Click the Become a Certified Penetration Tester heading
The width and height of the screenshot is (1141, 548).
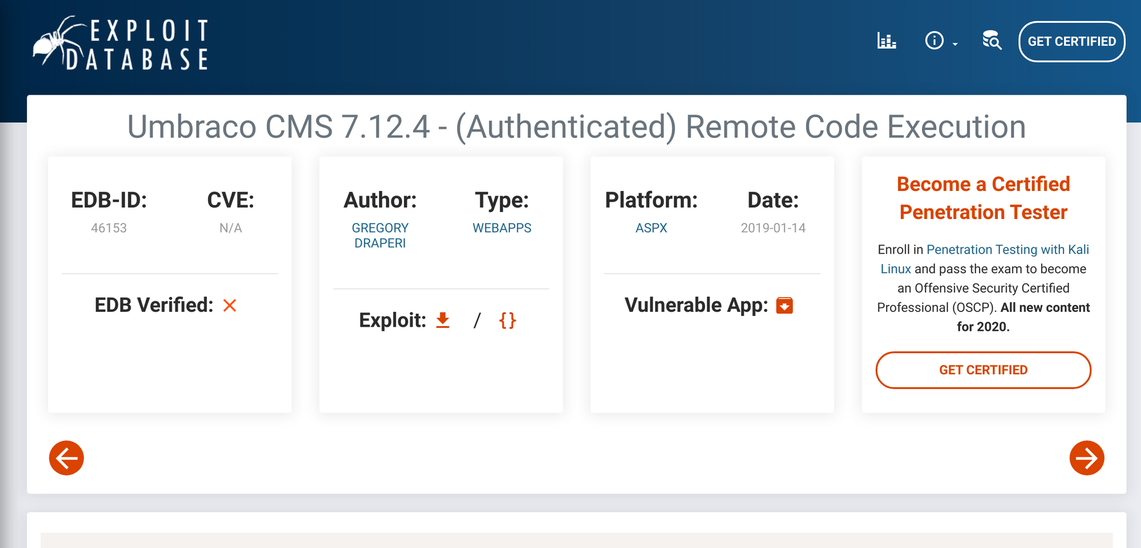tap(983, 198)
